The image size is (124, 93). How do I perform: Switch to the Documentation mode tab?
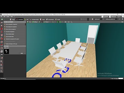point(50,19)
